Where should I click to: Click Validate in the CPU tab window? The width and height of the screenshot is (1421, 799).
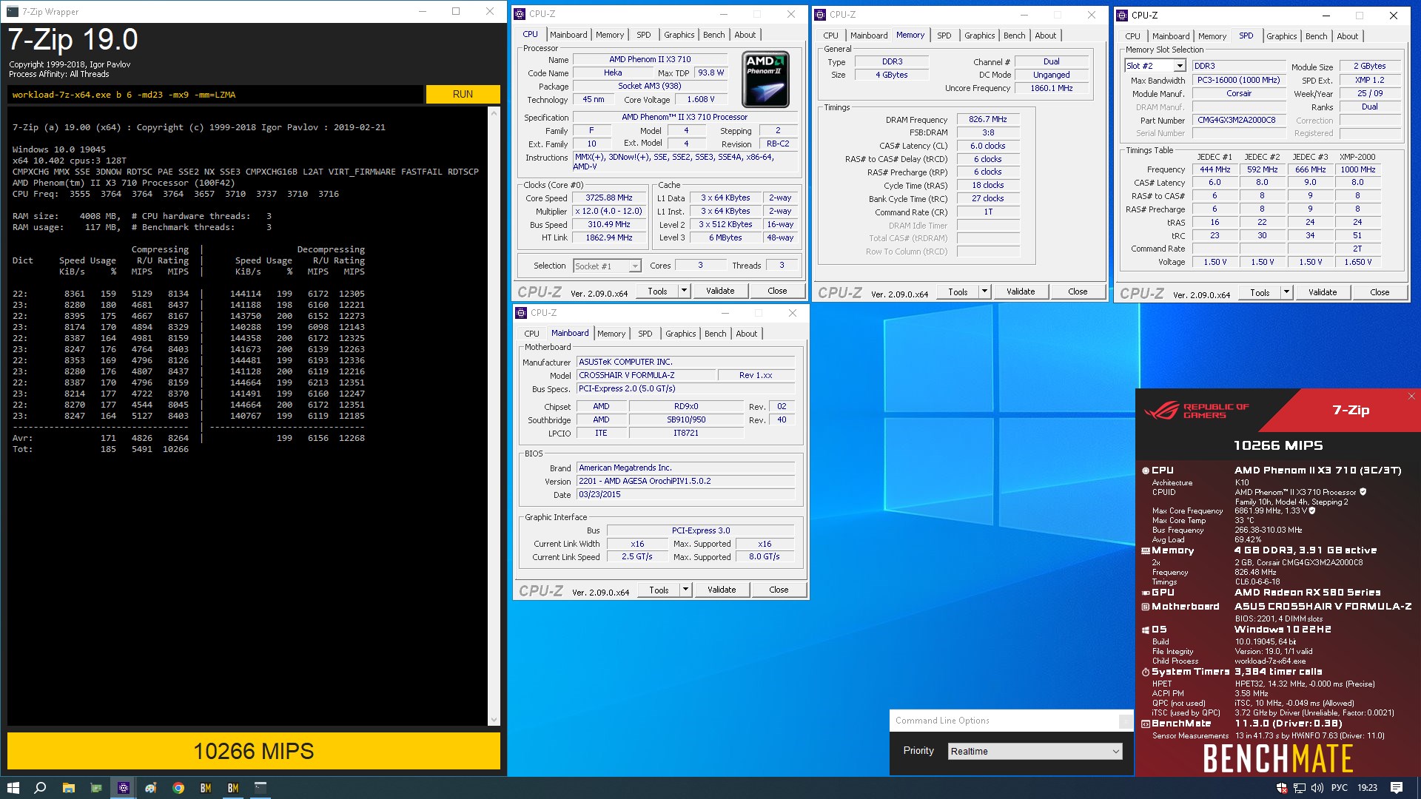coord(720,291)
